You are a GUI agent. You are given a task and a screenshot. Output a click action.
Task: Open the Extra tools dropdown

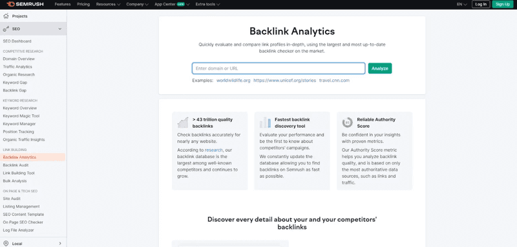pos(207,5)
